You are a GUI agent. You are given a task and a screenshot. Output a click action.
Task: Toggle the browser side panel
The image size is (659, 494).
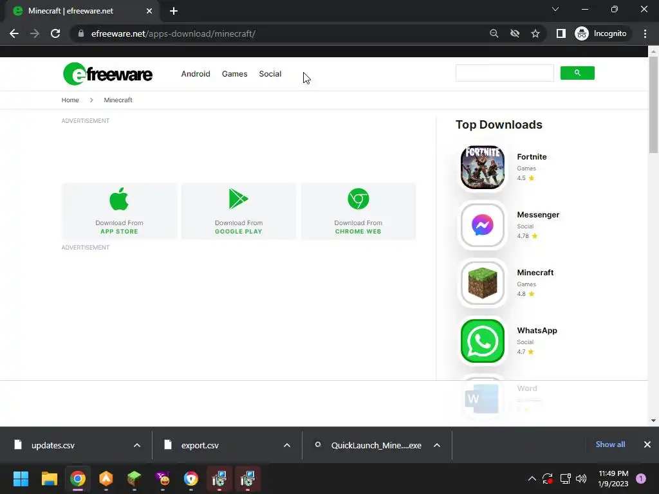(561, 33)
